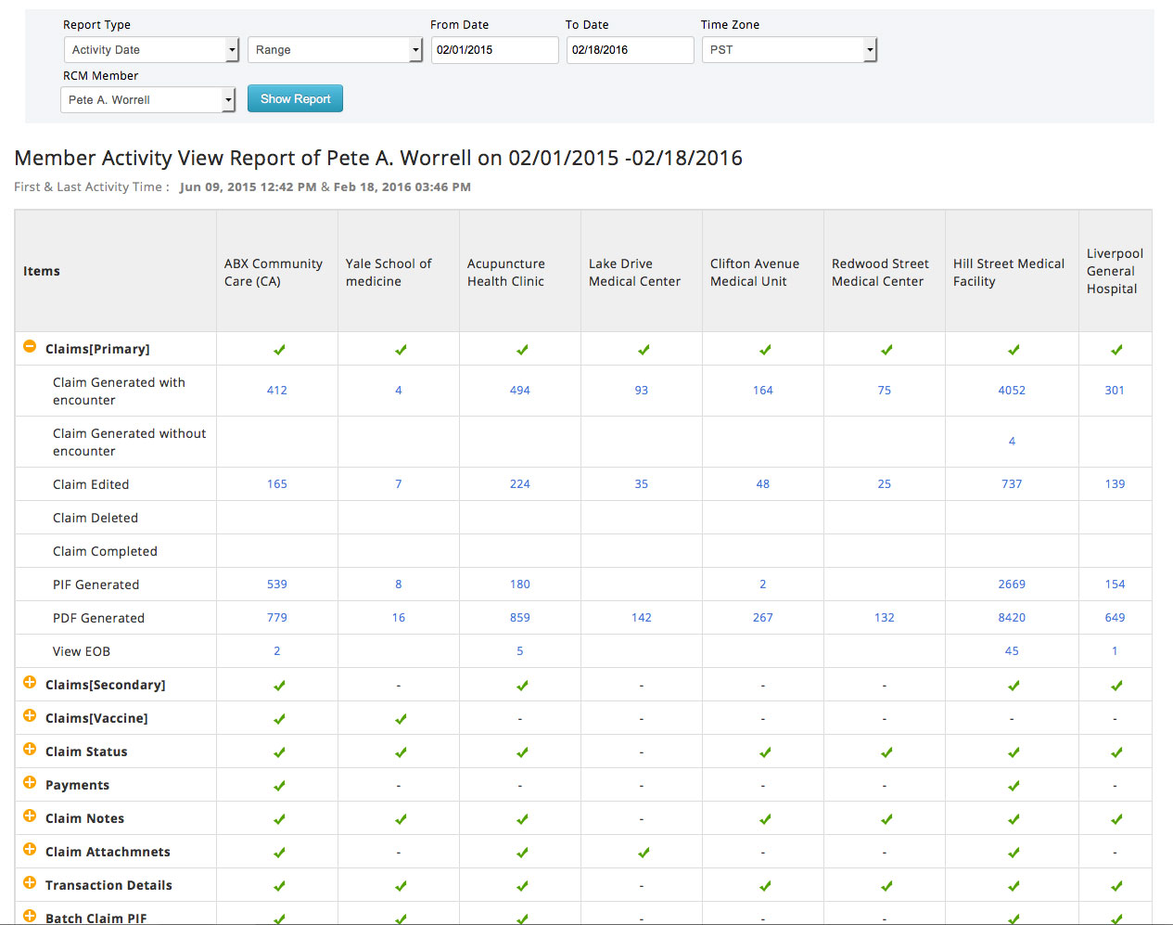
Task: Click the From Date input field
Action: [x=494, y=50]
